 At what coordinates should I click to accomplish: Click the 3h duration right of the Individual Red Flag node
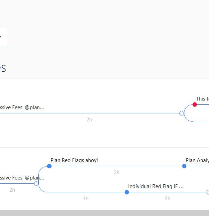click(168, 198)
